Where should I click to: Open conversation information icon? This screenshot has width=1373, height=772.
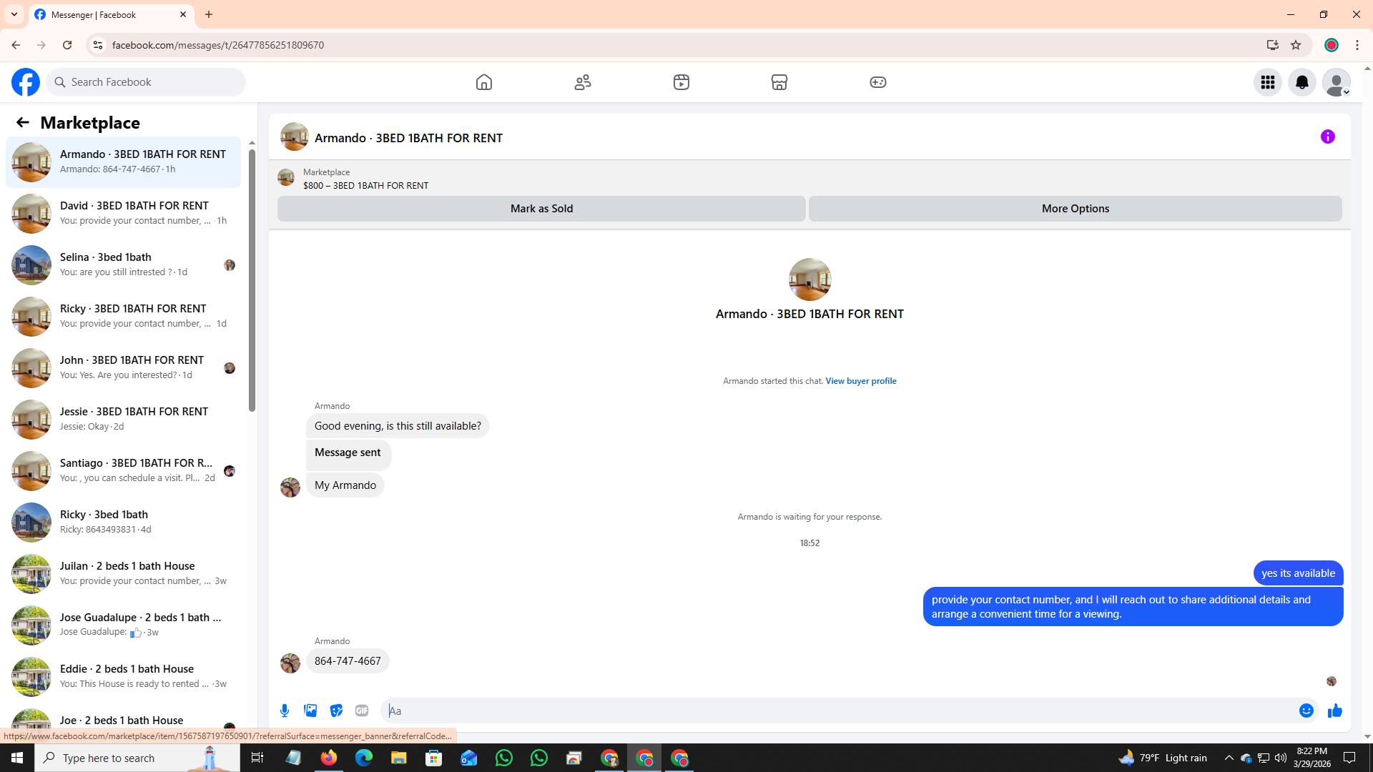[1328, 137]
